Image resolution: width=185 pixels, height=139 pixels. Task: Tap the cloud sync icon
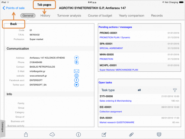tap(52, 135)
